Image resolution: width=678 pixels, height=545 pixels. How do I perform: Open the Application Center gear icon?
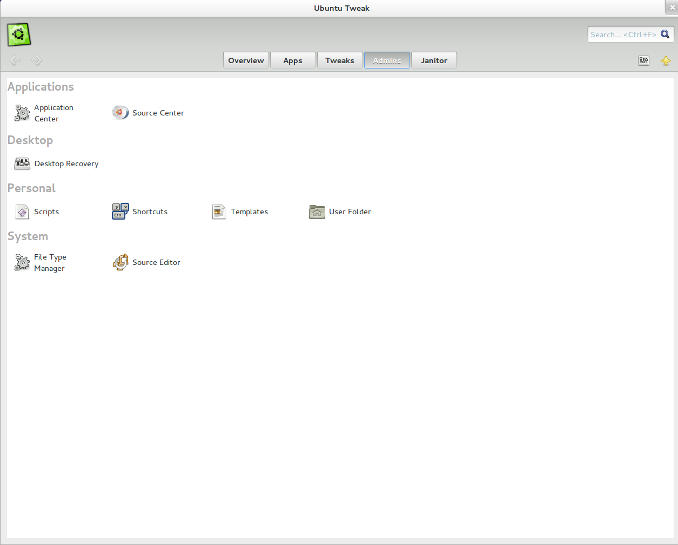tap(22, 113)
